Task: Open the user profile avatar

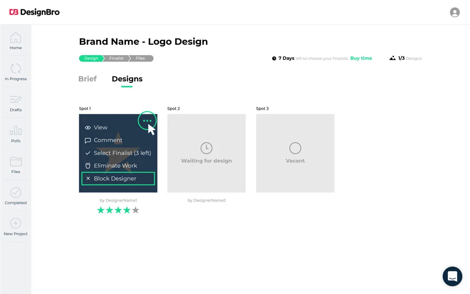Action: (x=454, y=12)
